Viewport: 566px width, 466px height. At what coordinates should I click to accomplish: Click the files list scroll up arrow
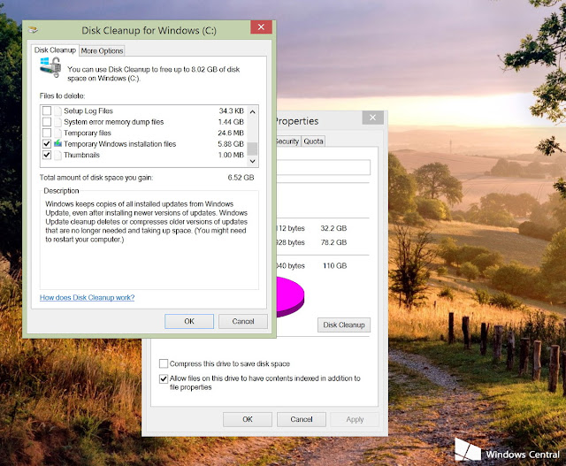click(253, 112)
